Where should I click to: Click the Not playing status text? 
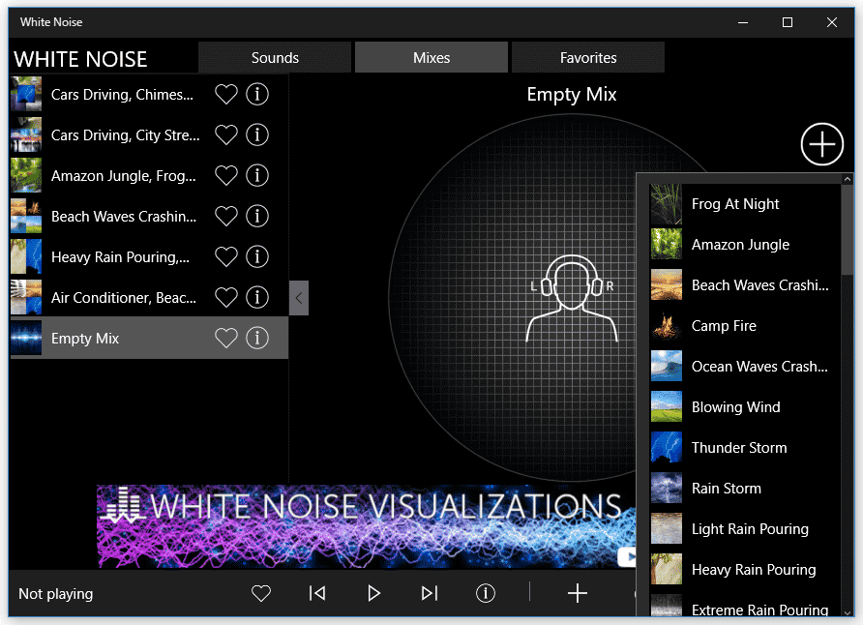[x=55, y=594]
